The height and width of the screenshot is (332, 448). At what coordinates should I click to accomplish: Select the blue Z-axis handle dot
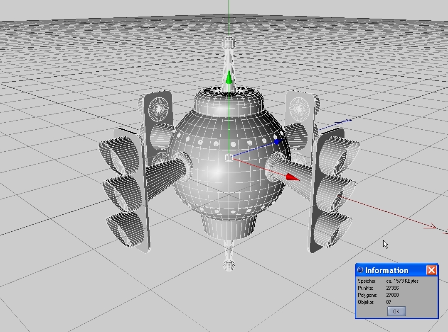pos(278,142)
